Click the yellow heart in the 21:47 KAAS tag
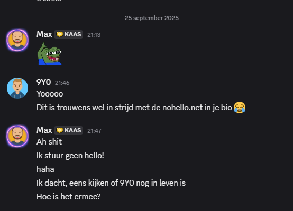This screenshot has width=293, height=211. (x=60, y=130)
